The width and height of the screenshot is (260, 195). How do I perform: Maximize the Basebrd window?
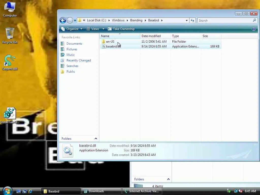point(246,14)
